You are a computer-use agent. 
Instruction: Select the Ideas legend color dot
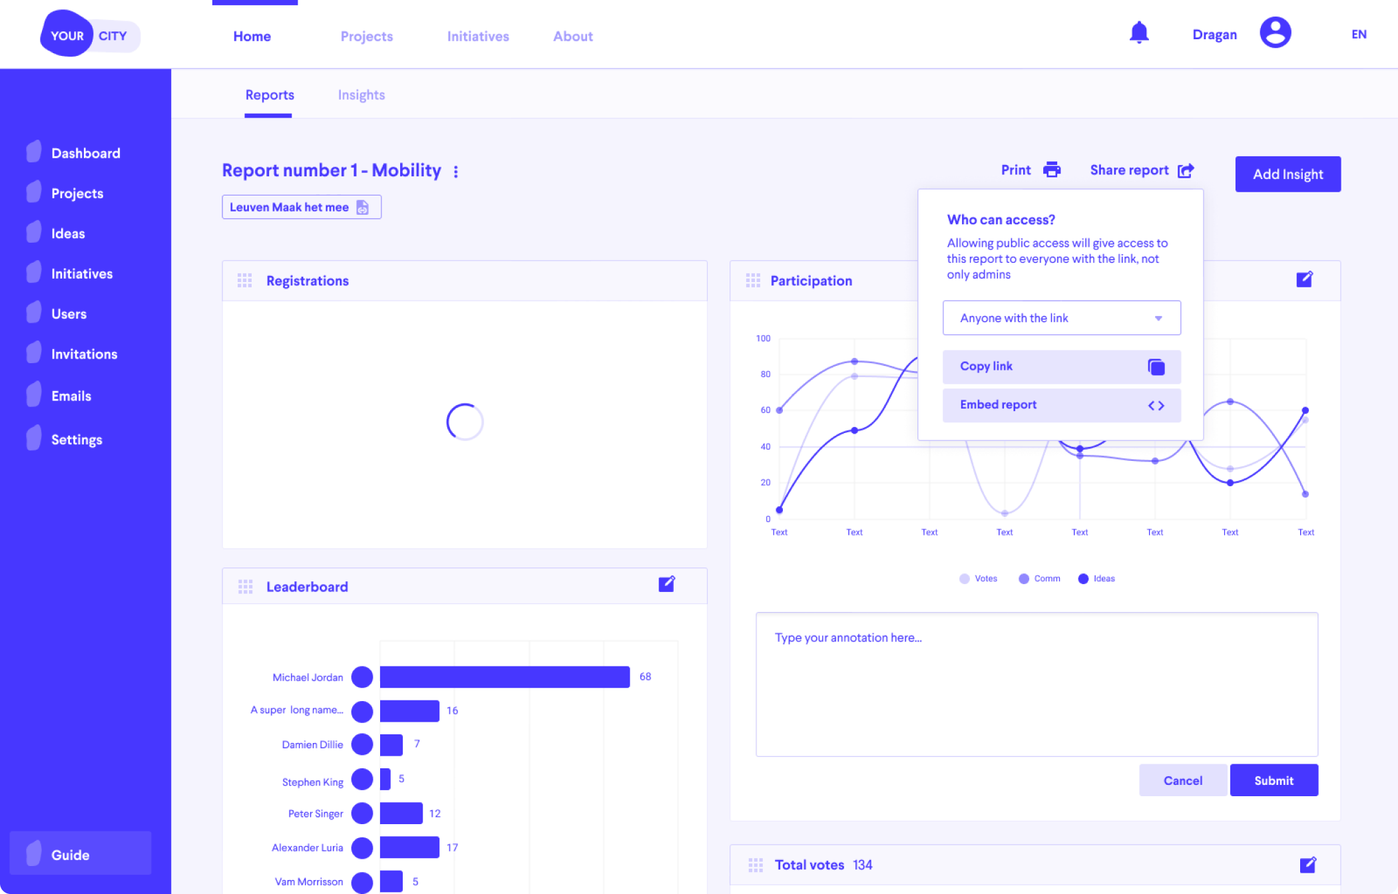click(1083, 578)
